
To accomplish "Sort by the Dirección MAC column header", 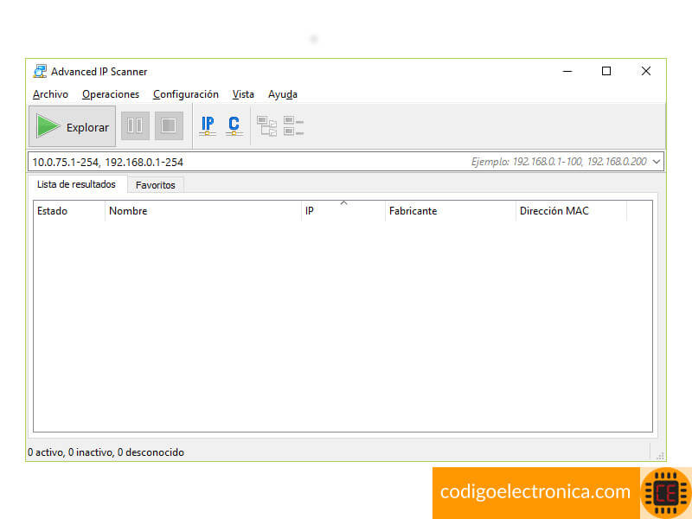I will 571,211.
